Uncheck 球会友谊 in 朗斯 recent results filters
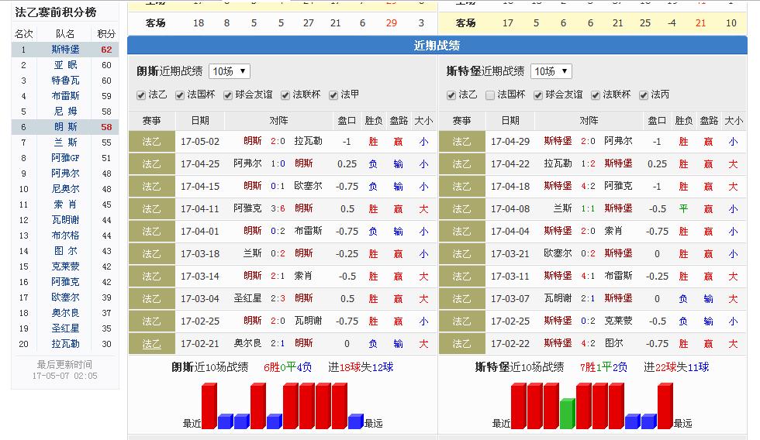The height and width of the screenshot is (440, 760). (x=229, y=95)
